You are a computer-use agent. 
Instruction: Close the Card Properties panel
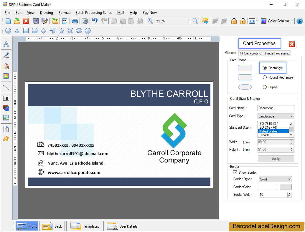click(291, 44)
